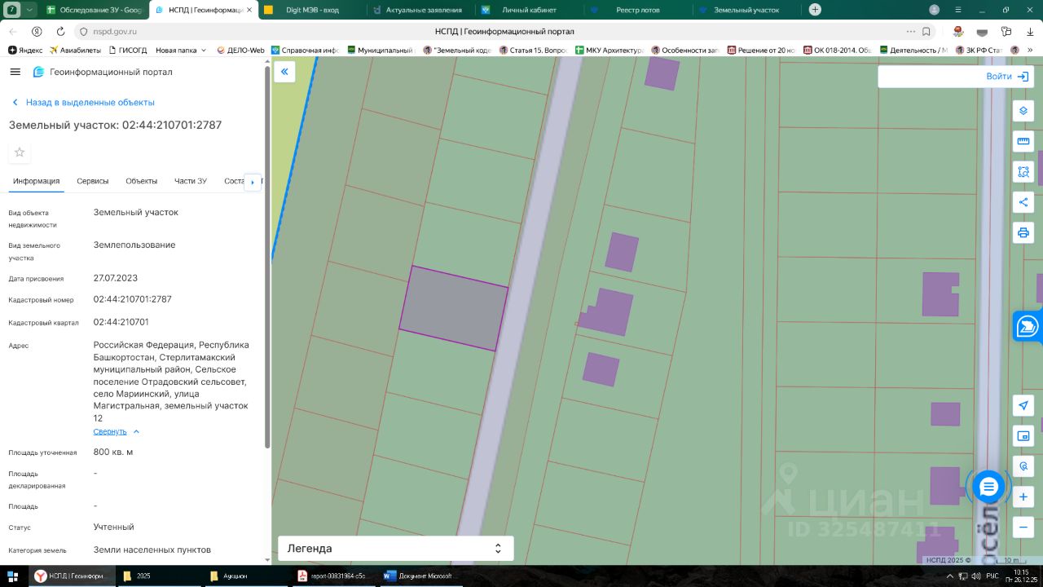Open the blue assistant side tab

(1028, 327)
